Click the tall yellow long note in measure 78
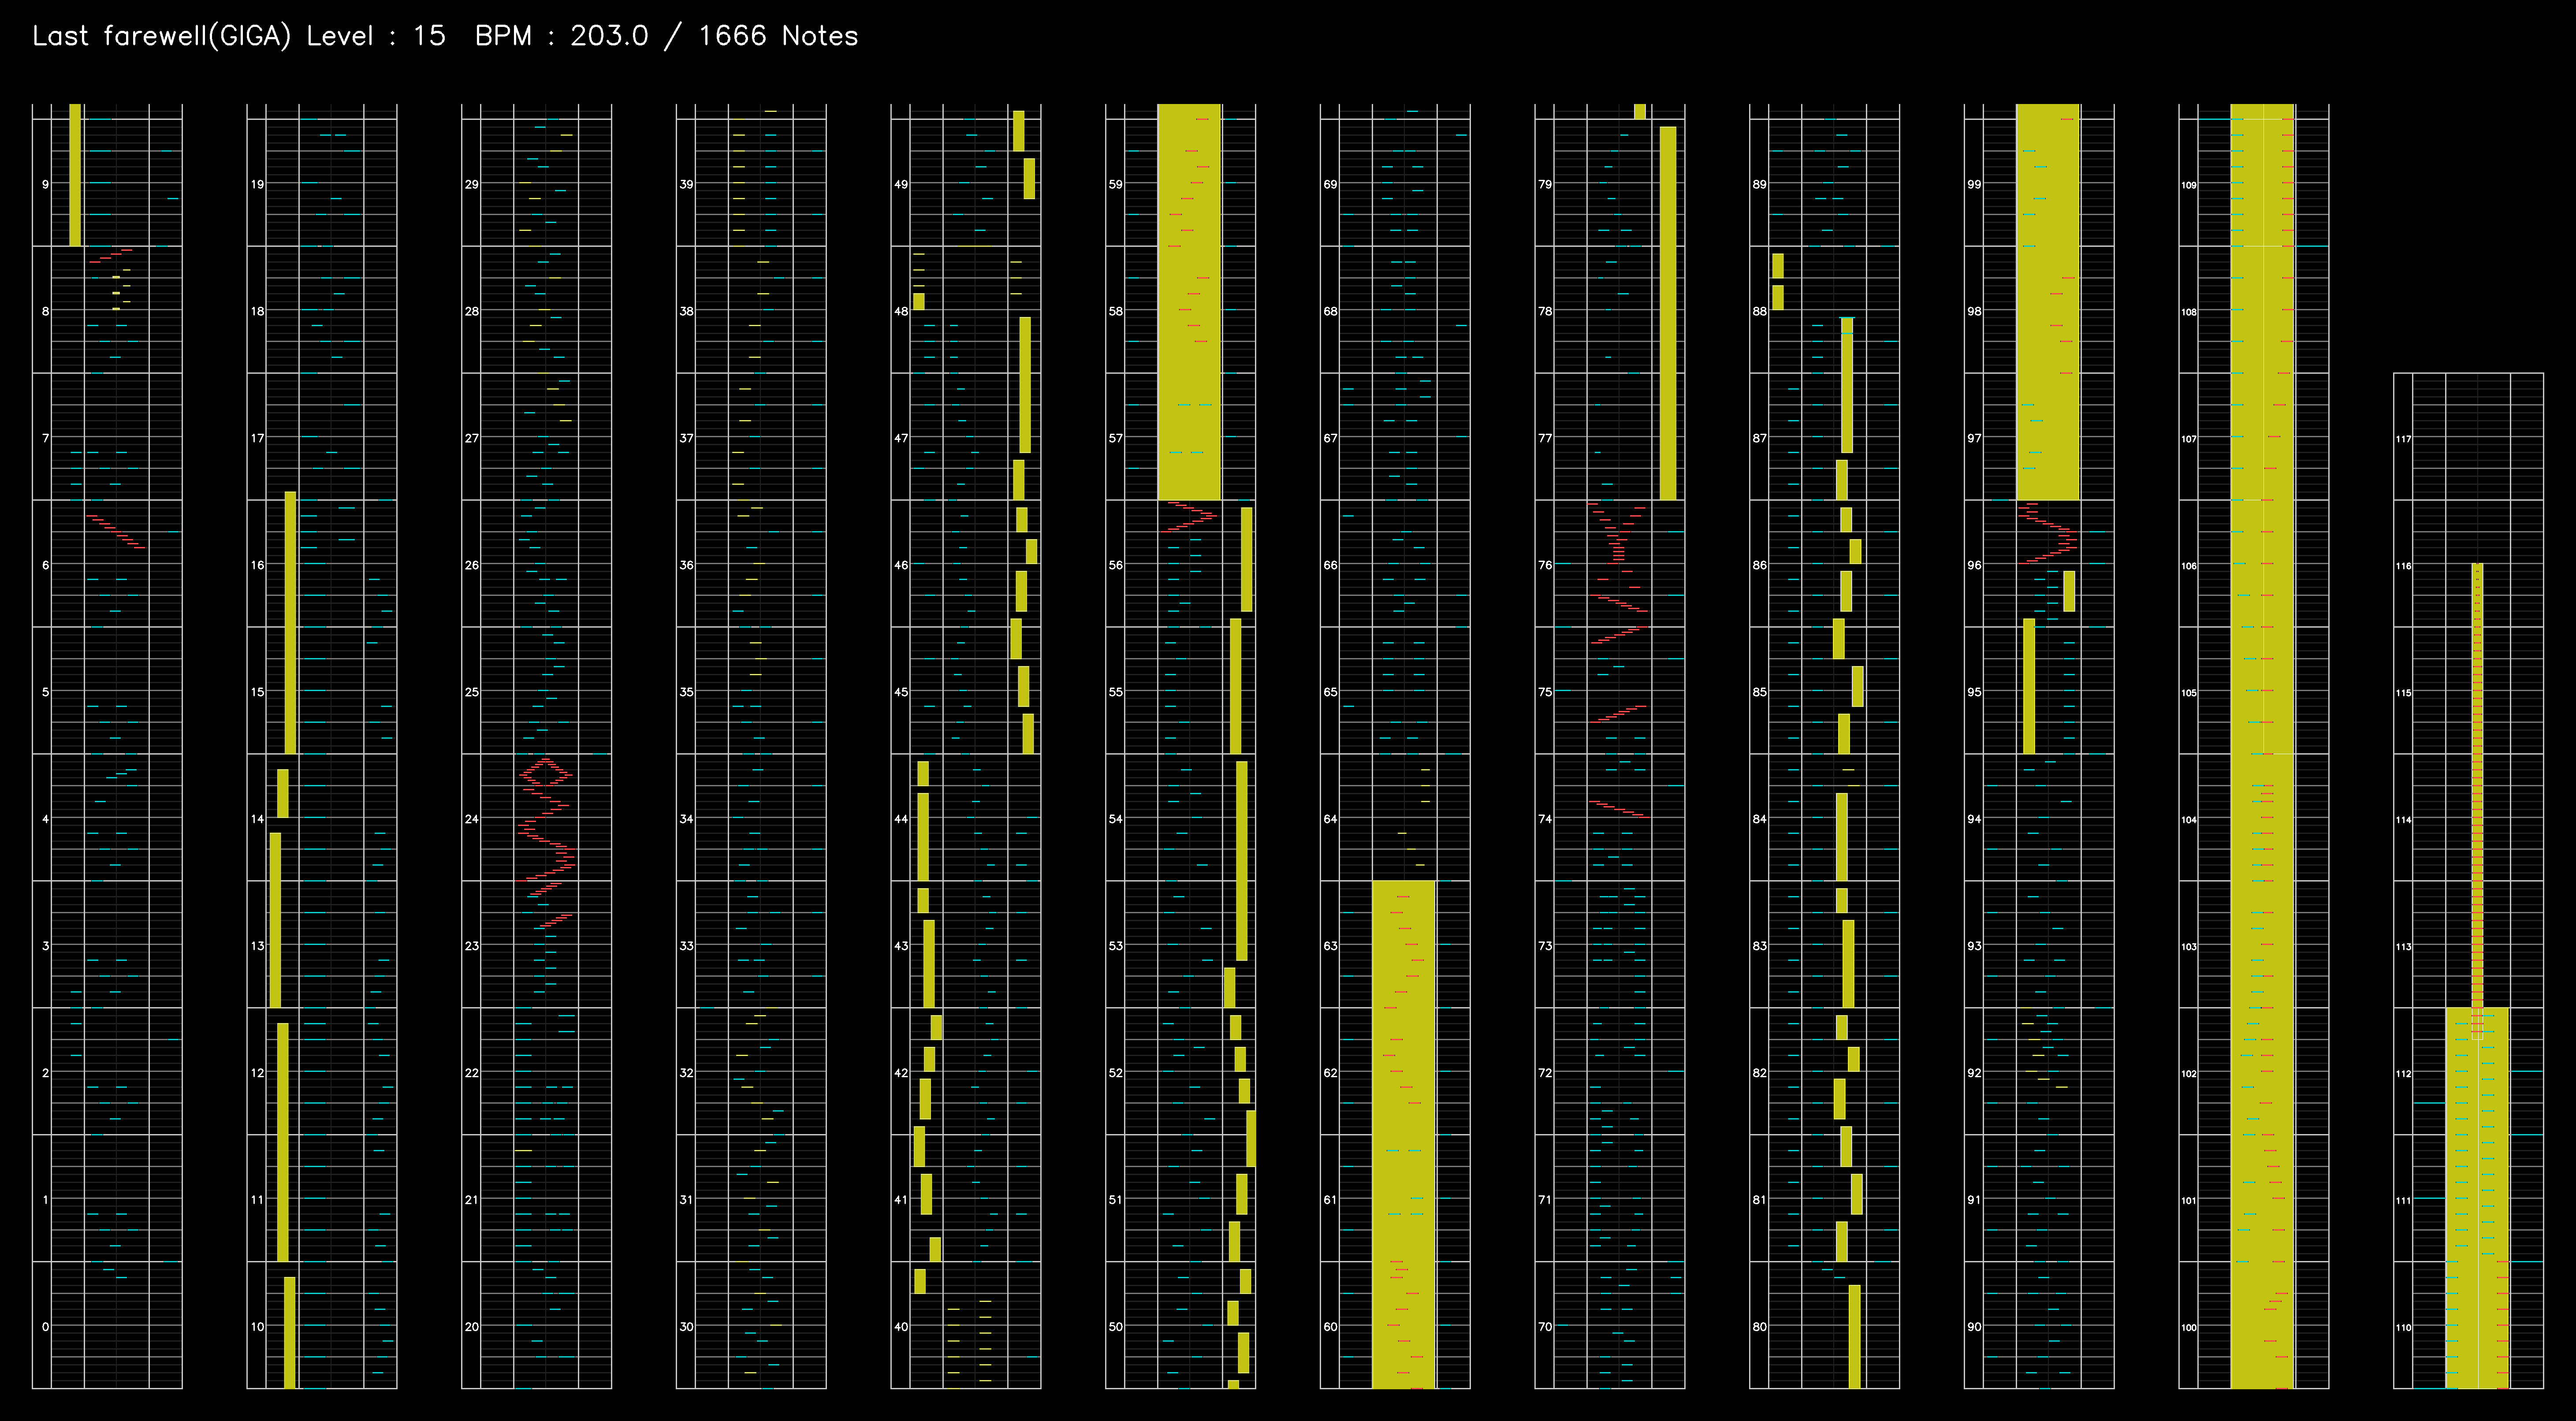 point(1668,313)
